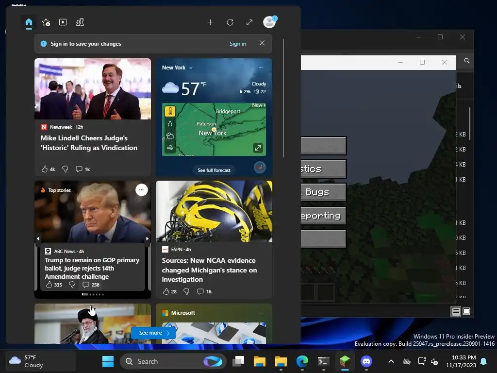497x373 pixels.
Task: Open the widgets Home tab
Action: pos(29,22)
